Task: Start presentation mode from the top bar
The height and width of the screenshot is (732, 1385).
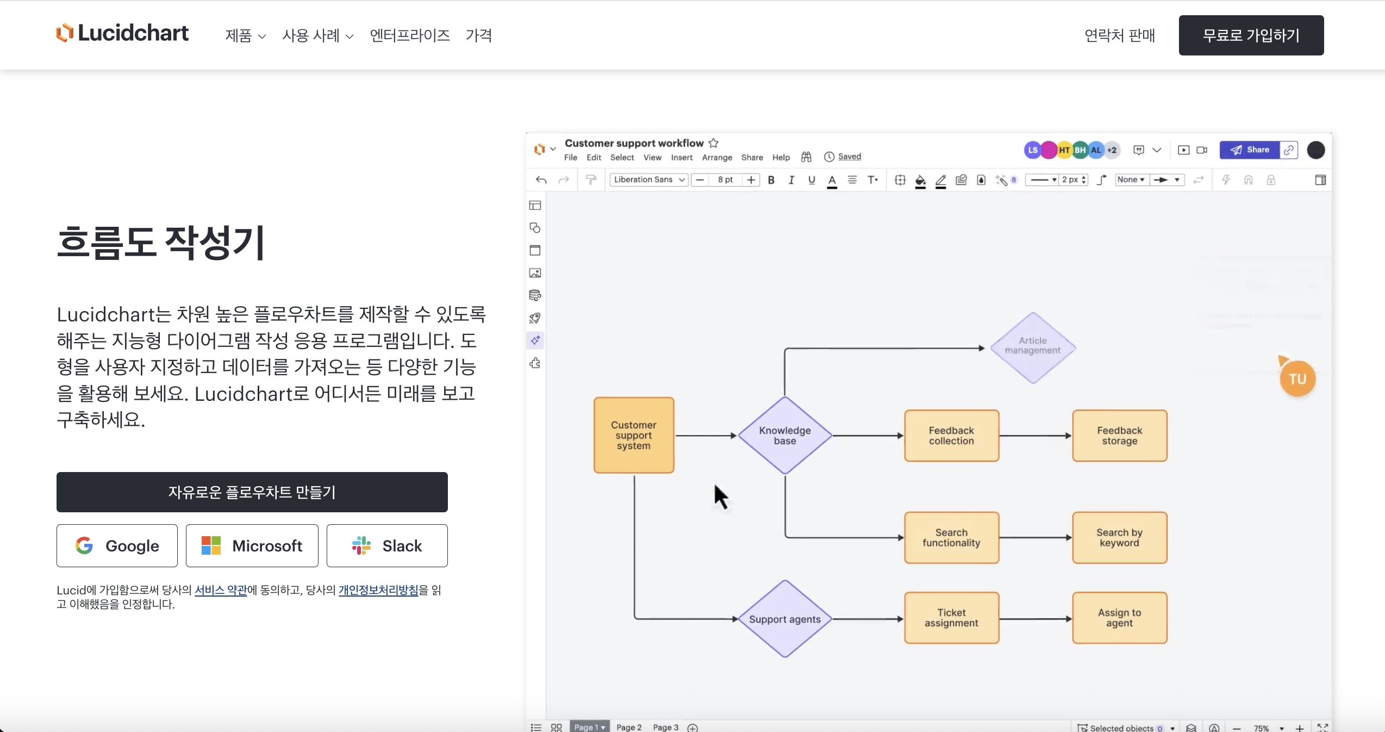Action: coord(1183,150)
